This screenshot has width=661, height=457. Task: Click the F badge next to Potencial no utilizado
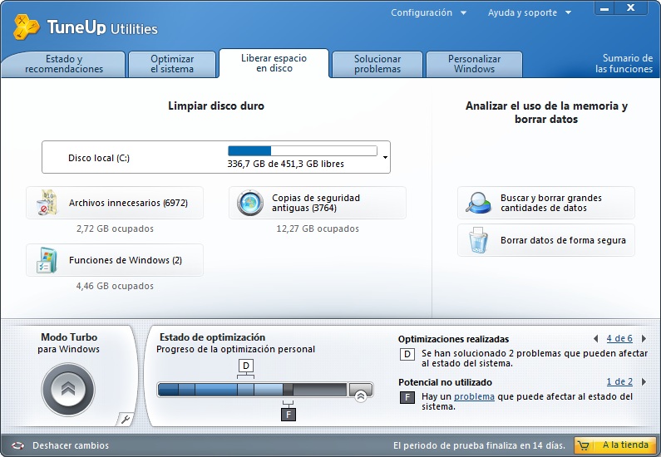(407, 397)
